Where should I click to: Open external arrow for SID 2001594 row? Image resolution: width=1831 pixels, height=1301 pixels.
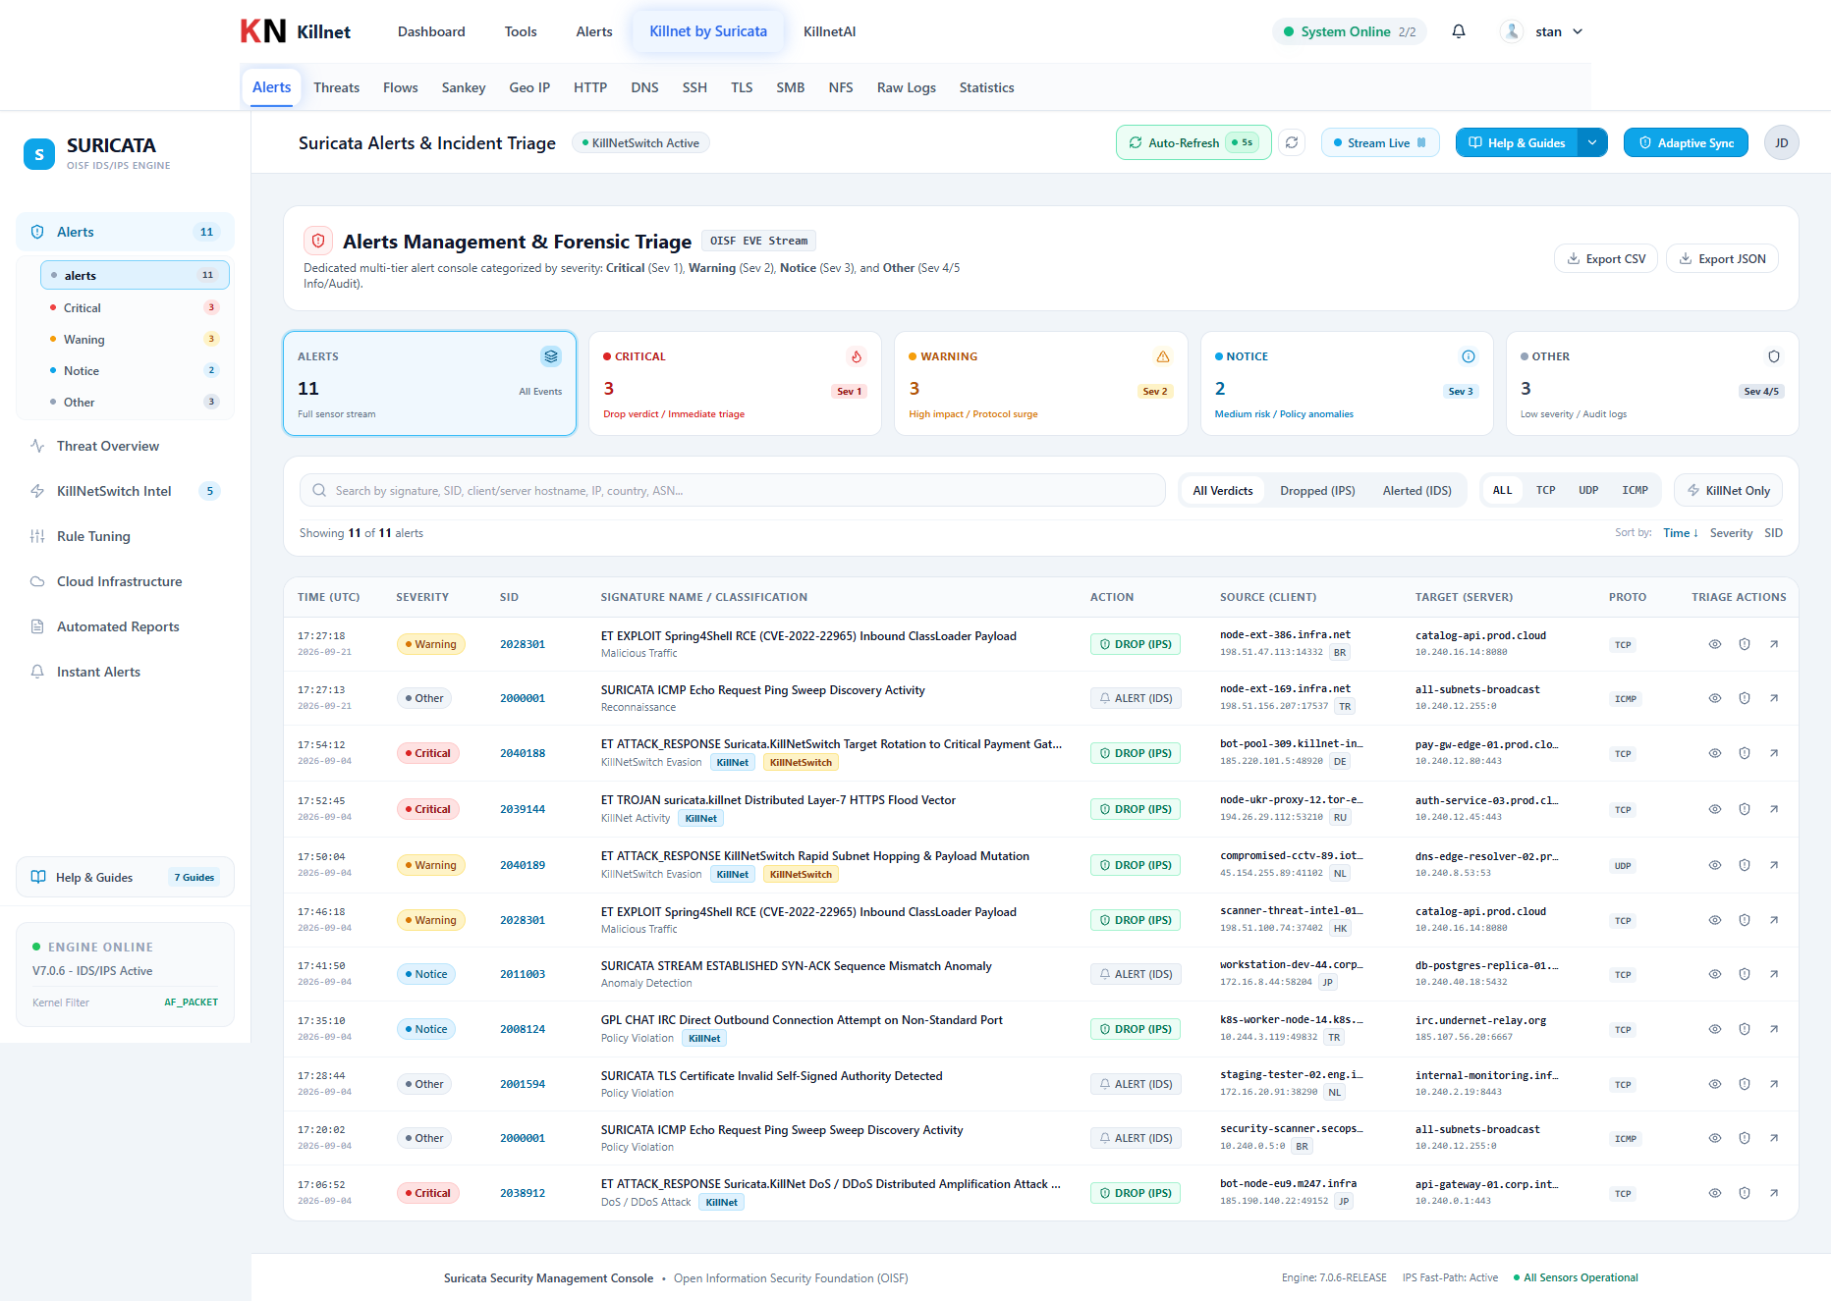click(x=1774, y=1084)
